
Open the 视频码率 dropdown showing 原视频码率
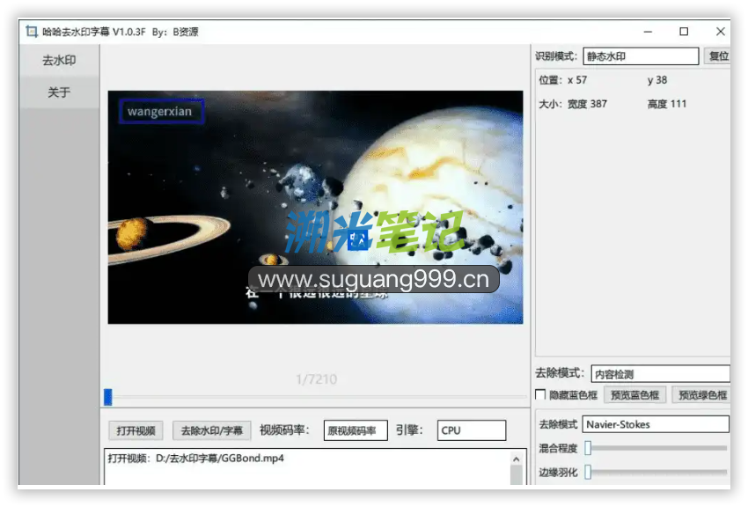356,430
